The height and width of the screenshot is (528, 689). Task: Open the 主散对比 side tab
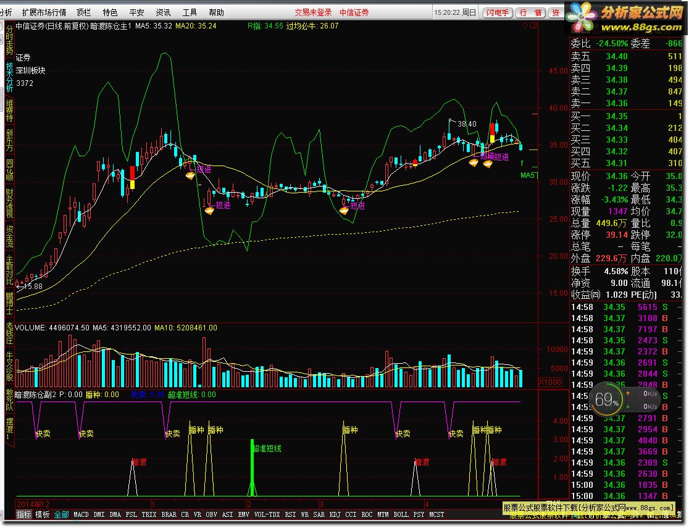pos(10,269)
